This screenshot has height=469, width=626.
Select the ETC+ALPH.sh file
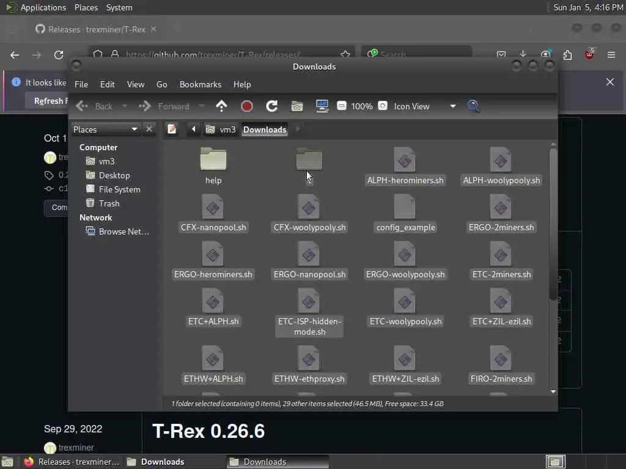click(213, 307)
